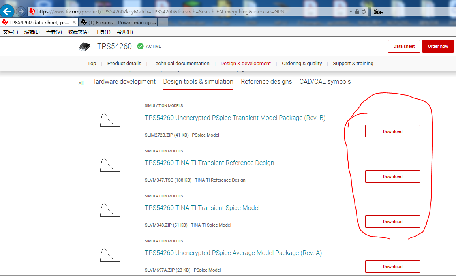Image resolution: width=456 pixels, height=276 pixels.
Task: Switch to the Forums - Power management tab
Action: [x=119, y=23]
